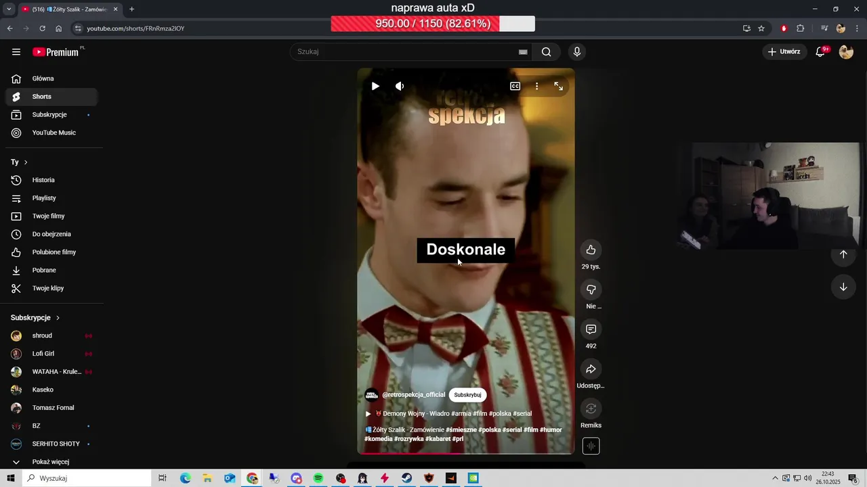The image size is (867, 487).
Task: Open Główna in the sidebar
Action: pos(51,78)
